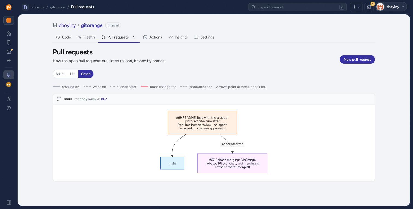Click New pull request button
This screenshot has width=413, height=209.
tap(357, 60)
